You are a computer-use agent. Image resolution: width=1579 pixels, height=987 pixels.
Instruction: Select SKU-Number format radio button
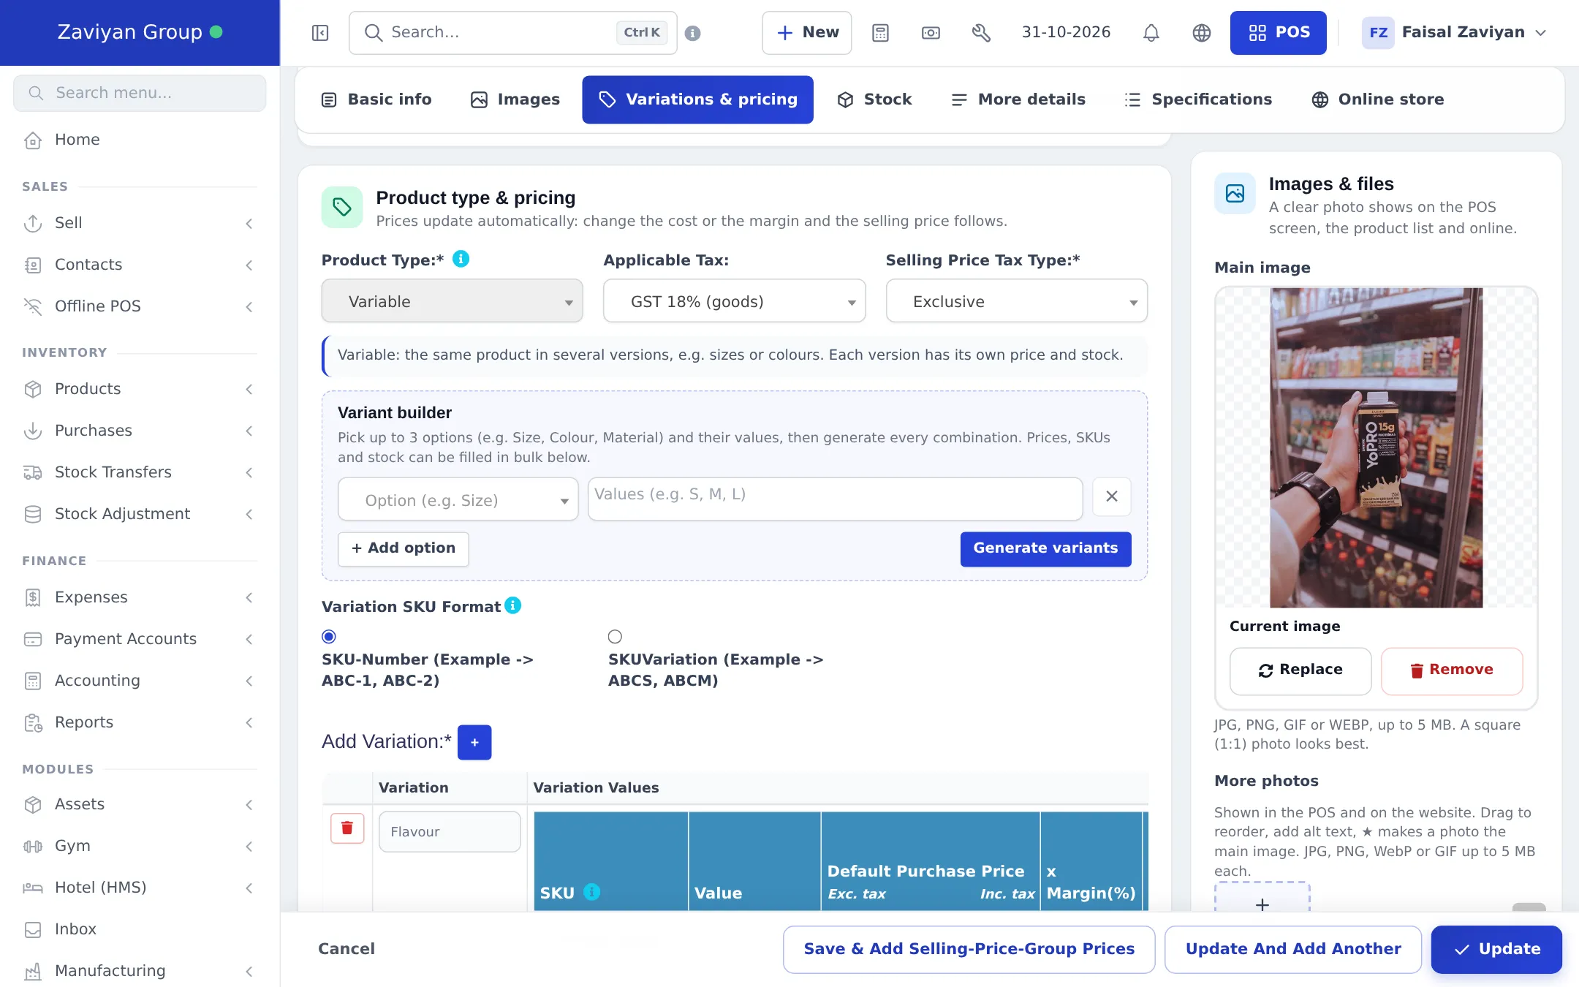[x=329, y=637]
